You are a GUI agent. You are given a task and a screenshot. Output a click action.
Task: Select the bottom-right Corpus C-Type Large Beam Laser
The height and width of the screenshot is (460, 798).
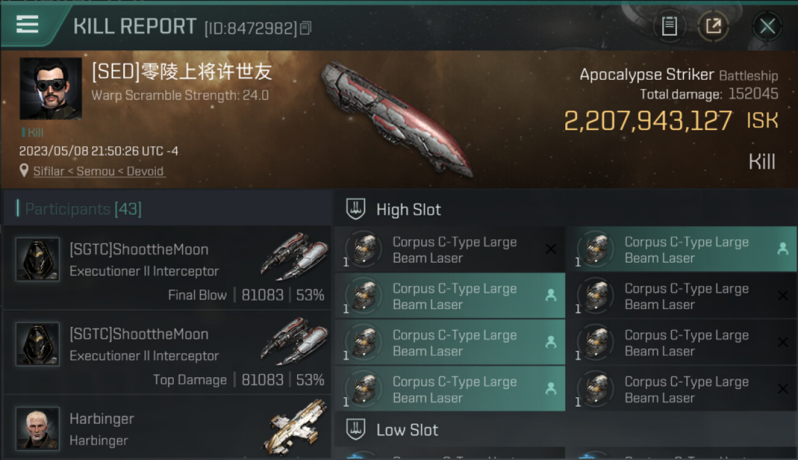[681, 389]
